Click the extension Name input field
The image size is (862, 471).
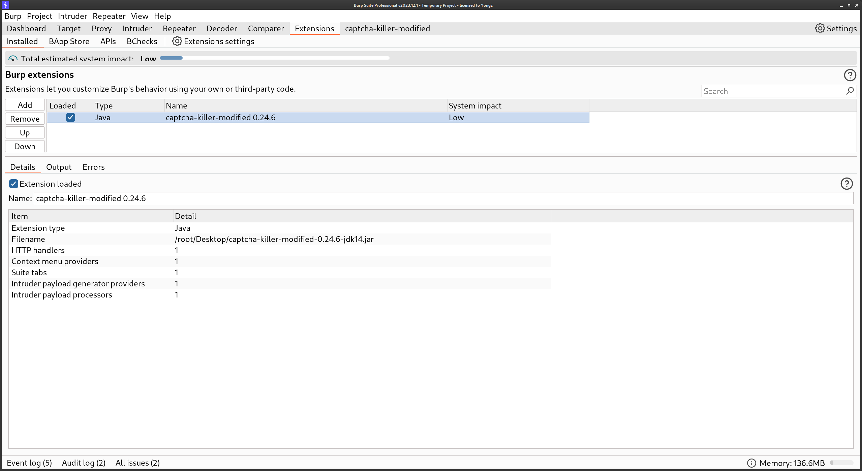click(443, 198)
